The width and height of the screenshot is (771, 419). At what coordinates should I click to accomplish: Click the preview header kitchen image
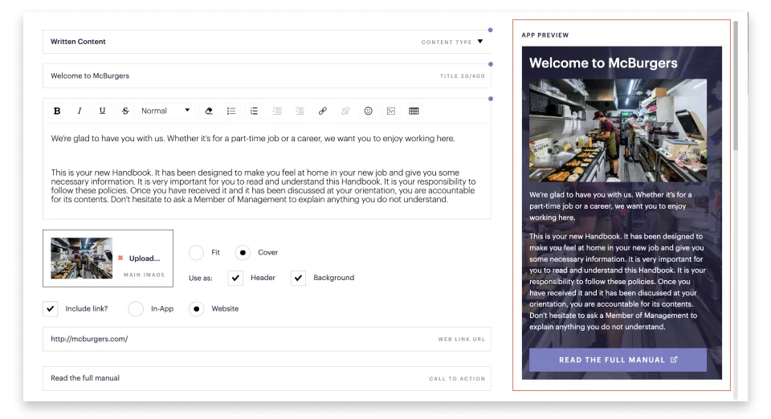click(x=618, y=131)
